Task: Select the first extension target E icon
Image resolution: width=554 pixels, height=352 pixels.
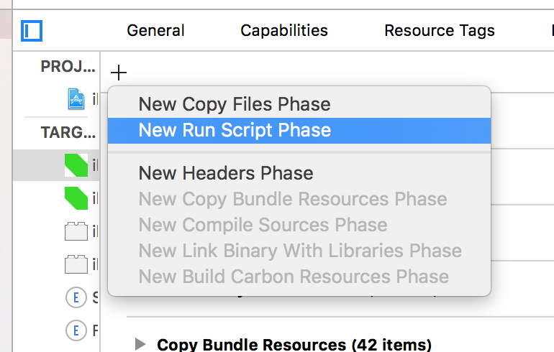Action: 76,297
